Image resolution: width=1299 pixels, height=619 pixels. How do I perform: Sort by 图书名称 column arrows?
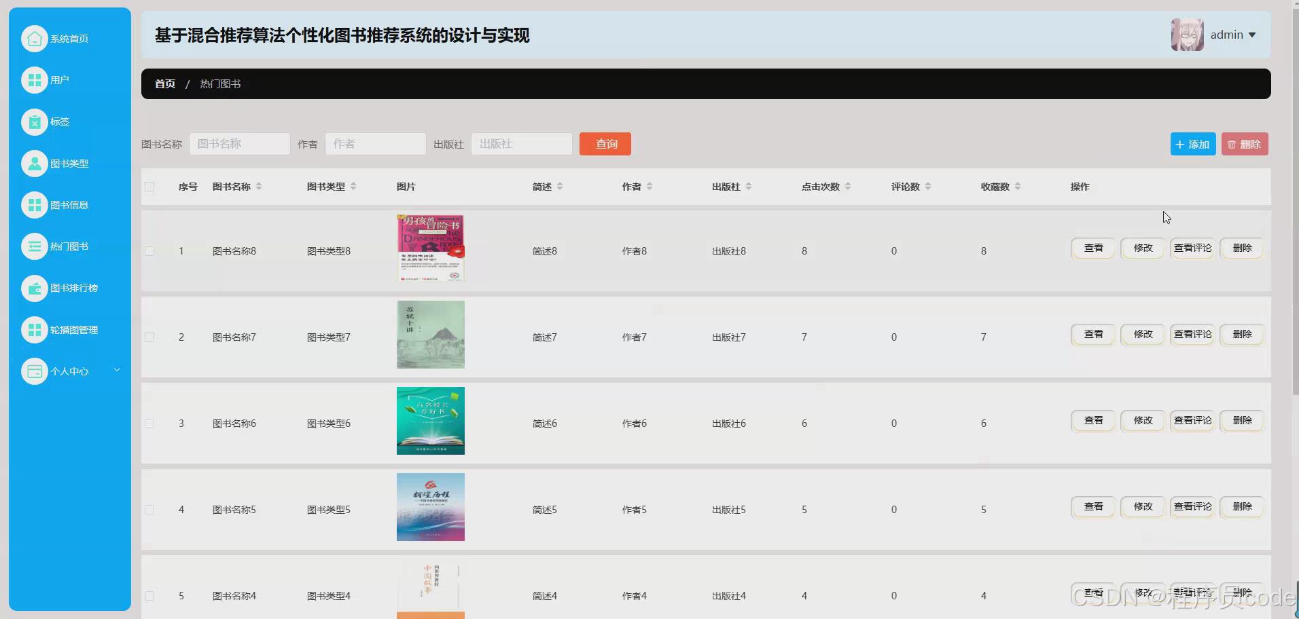pyautogui.click(x=259, y=187)
